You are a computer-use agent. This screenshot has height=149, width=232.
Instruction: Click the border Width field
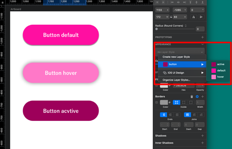(x=200, y=102)
